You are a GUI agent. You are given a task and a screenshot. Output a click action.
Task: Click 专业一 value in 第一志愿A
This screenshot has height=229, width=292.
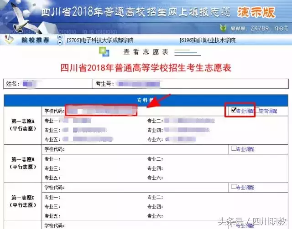click(77, 121)
